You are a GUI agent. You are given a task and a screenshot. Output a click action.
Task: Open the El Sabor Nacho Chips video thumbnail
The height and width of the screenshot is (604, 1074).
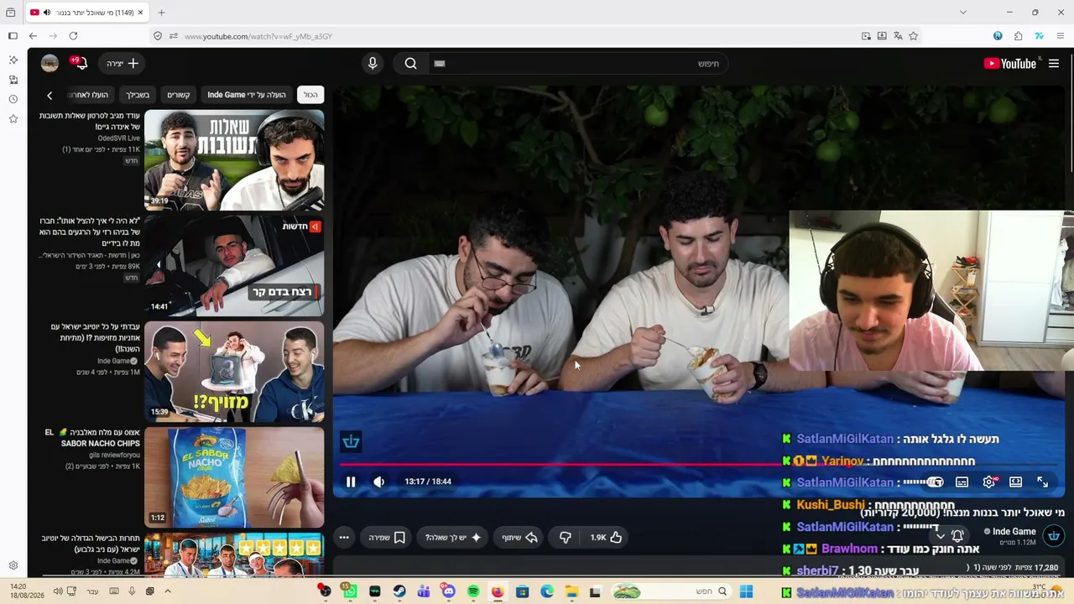(x=234, y=477)
